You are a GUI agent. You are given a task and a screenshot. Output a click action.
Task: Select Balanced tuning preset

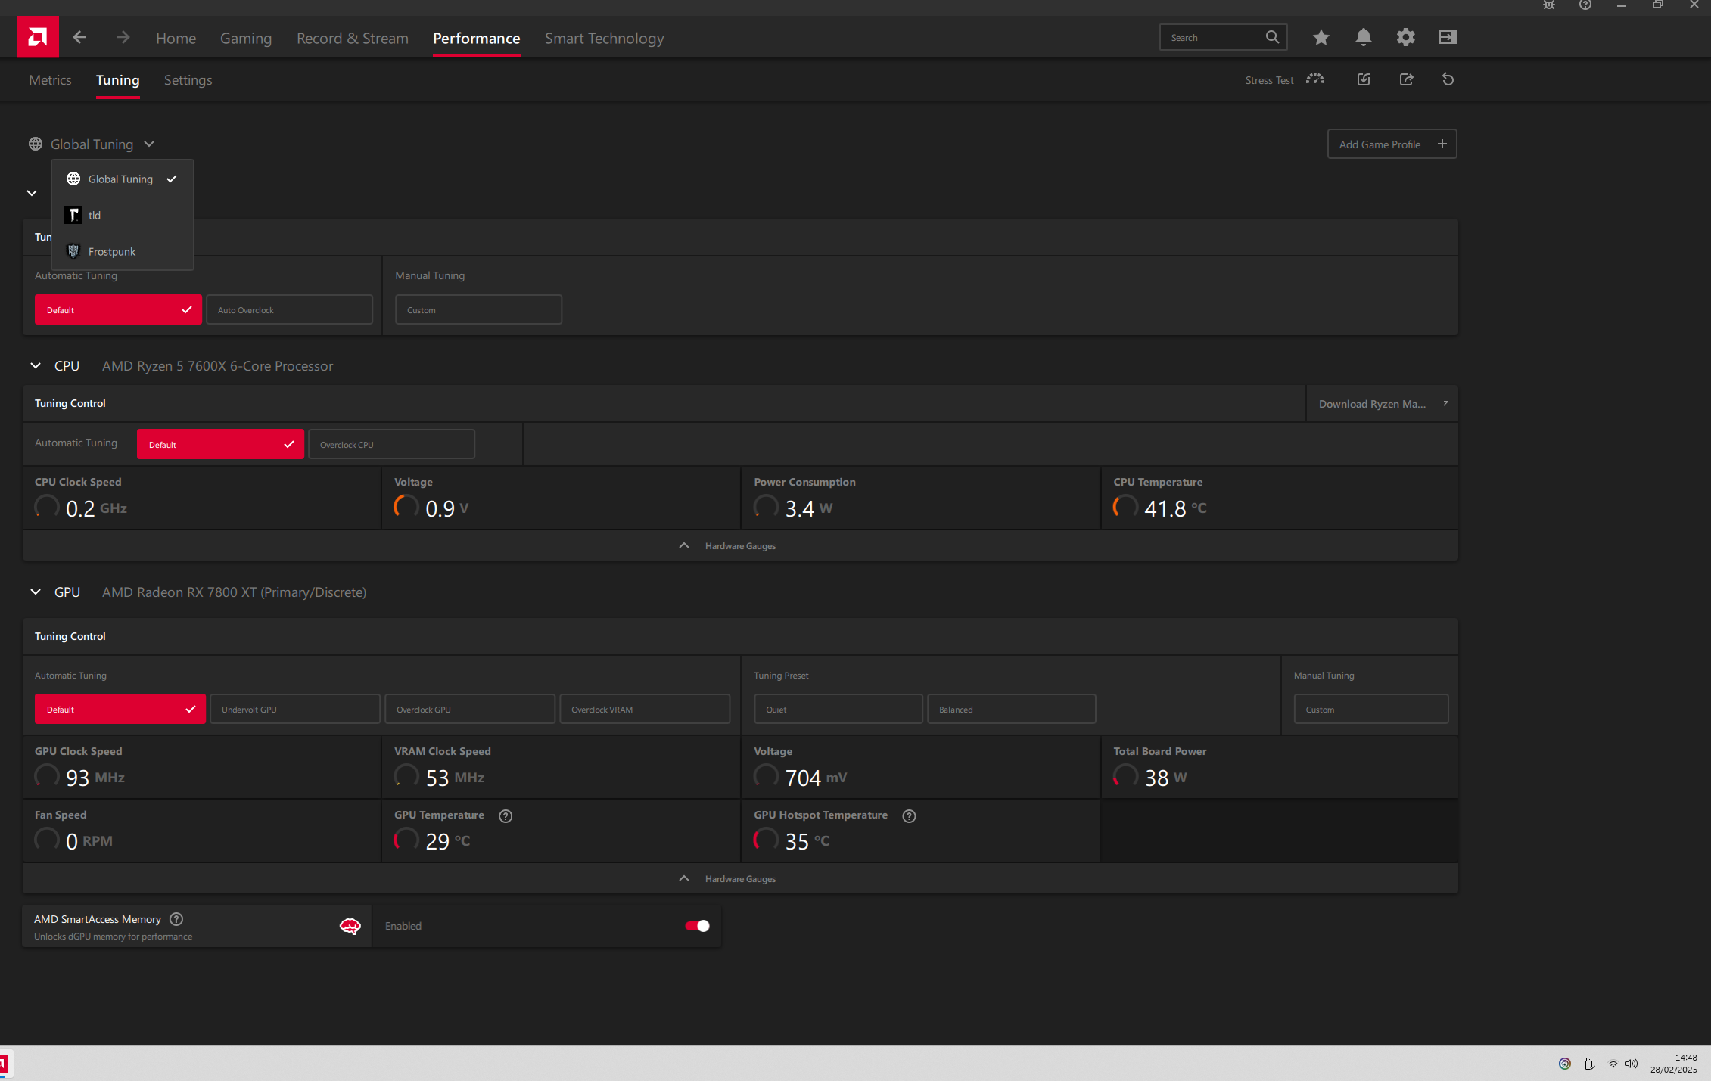point(1012,709)
